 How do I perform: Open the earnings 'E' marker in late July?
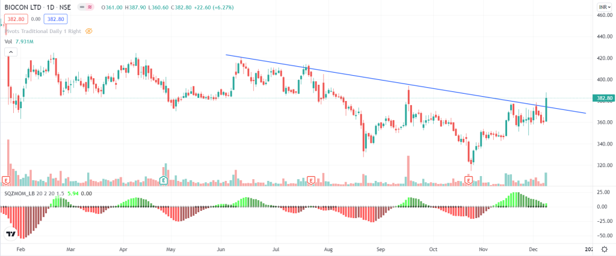pos(311,180)
